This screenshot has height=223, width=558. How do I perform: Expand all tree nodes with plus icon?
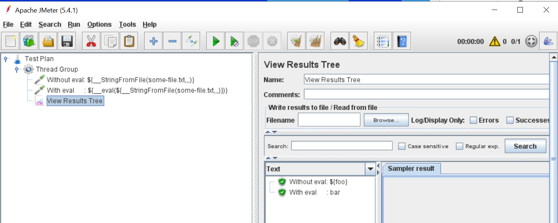pos(153,41)
